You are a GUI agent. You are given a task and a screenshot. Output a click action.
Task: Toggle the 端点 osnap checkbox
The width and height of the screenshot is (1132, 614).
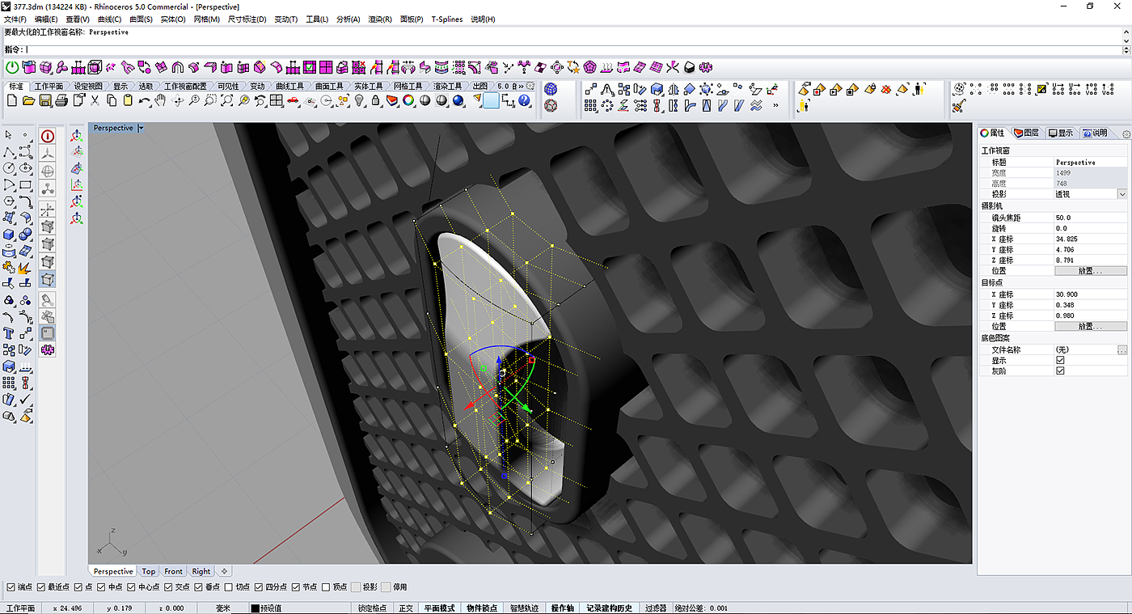(11, 587)
